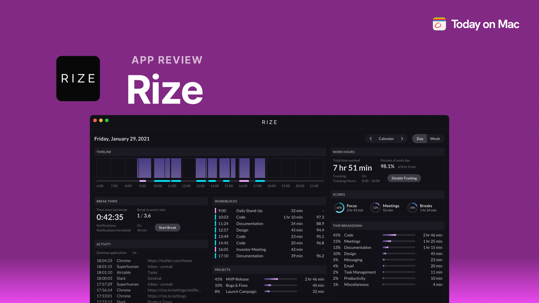Click the Breaks score ring showing 18%
539x303 pixels.
[412, 208]
